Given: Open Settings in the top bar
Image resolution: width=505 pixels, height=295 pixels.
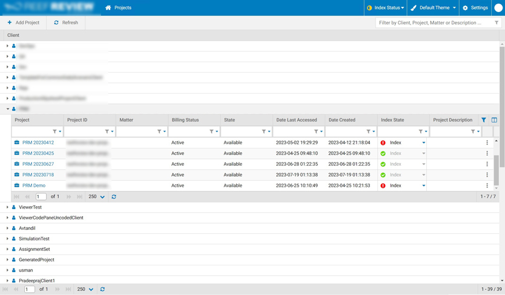Looking at the screenshot, I should [x=475, y=8].
